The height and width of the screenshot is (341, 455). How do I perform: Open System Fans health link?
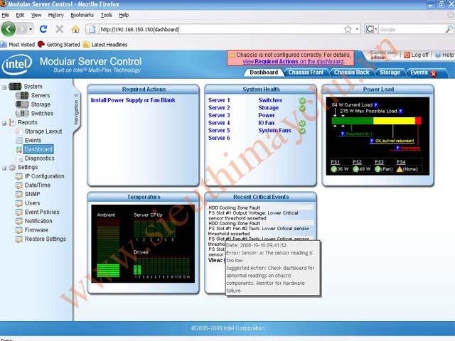pos(274,130)
